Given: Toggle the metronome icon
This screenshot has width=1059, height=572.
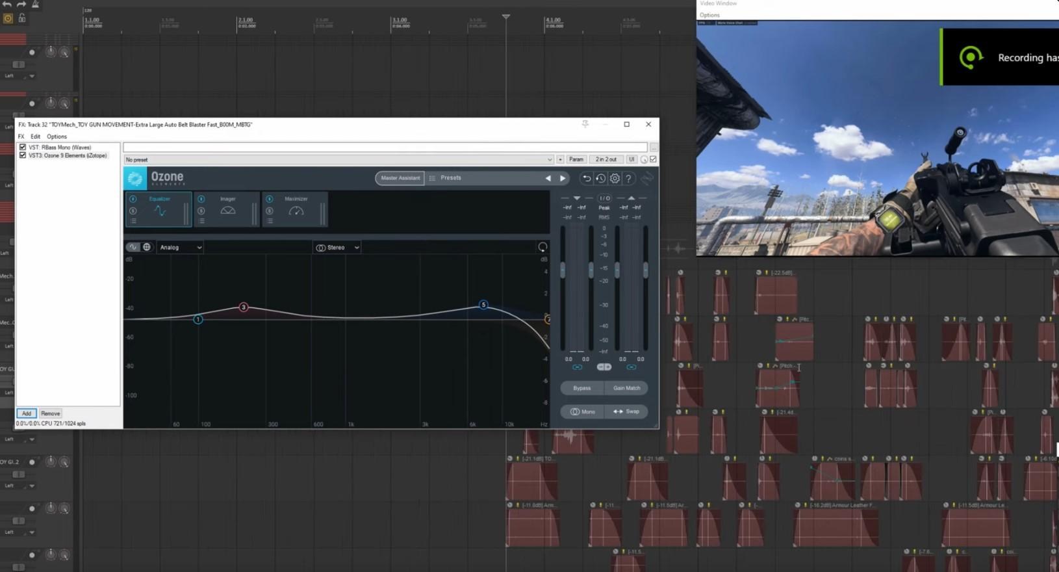Looking at the screenshot, I should [x=36, y=4].
